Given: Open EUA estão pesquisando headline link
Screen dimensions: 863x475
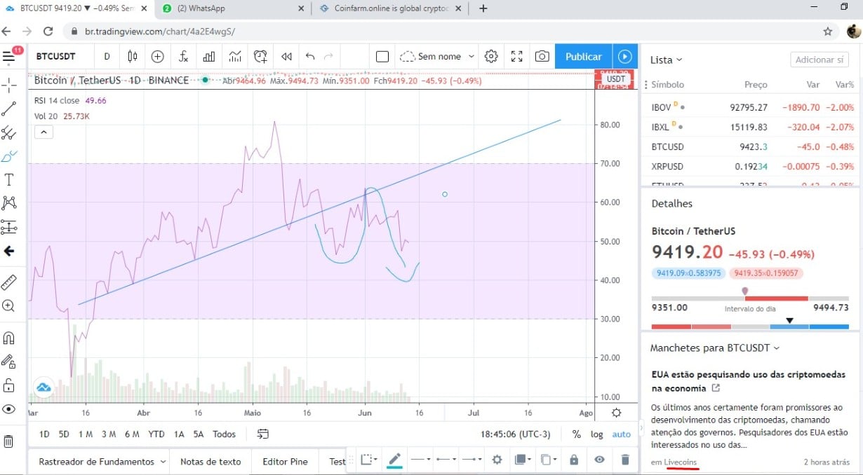Looking at the screenshot, I should (x=748, y=381).
